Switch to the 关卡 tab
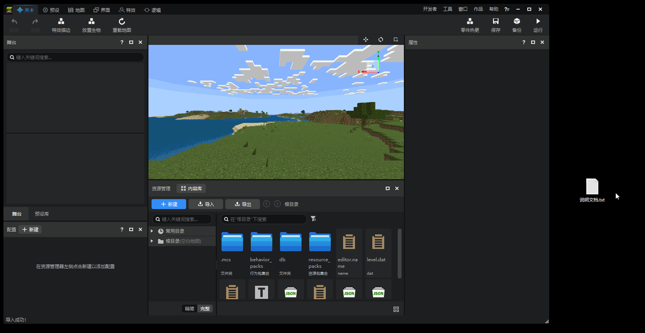645x333 pixels. coord(25,10)
